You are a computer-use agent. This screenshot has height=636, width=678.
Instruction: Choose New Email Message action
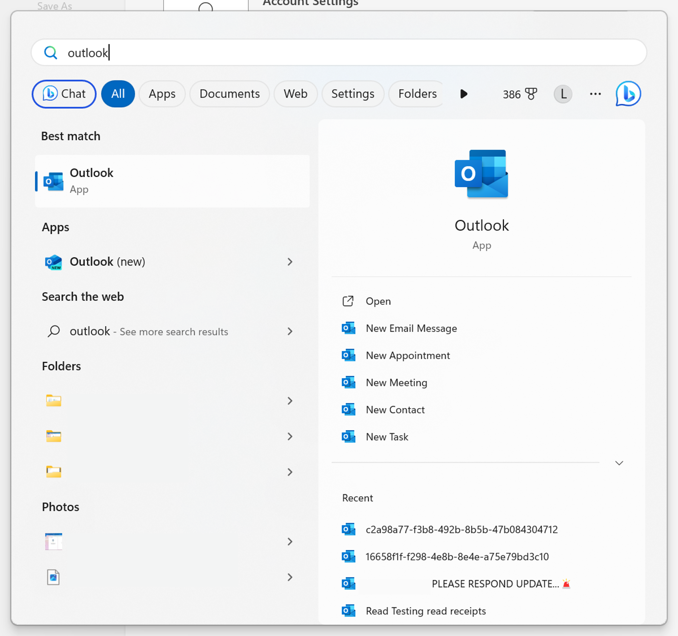[481, 328]
